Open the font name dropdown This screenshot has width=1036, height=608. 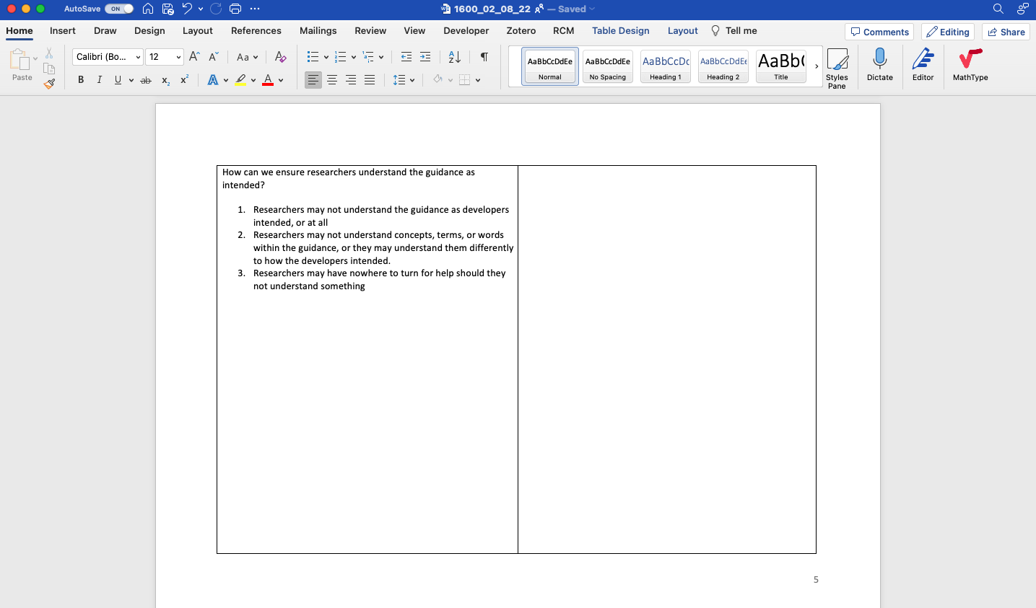(x=138, y=57)
